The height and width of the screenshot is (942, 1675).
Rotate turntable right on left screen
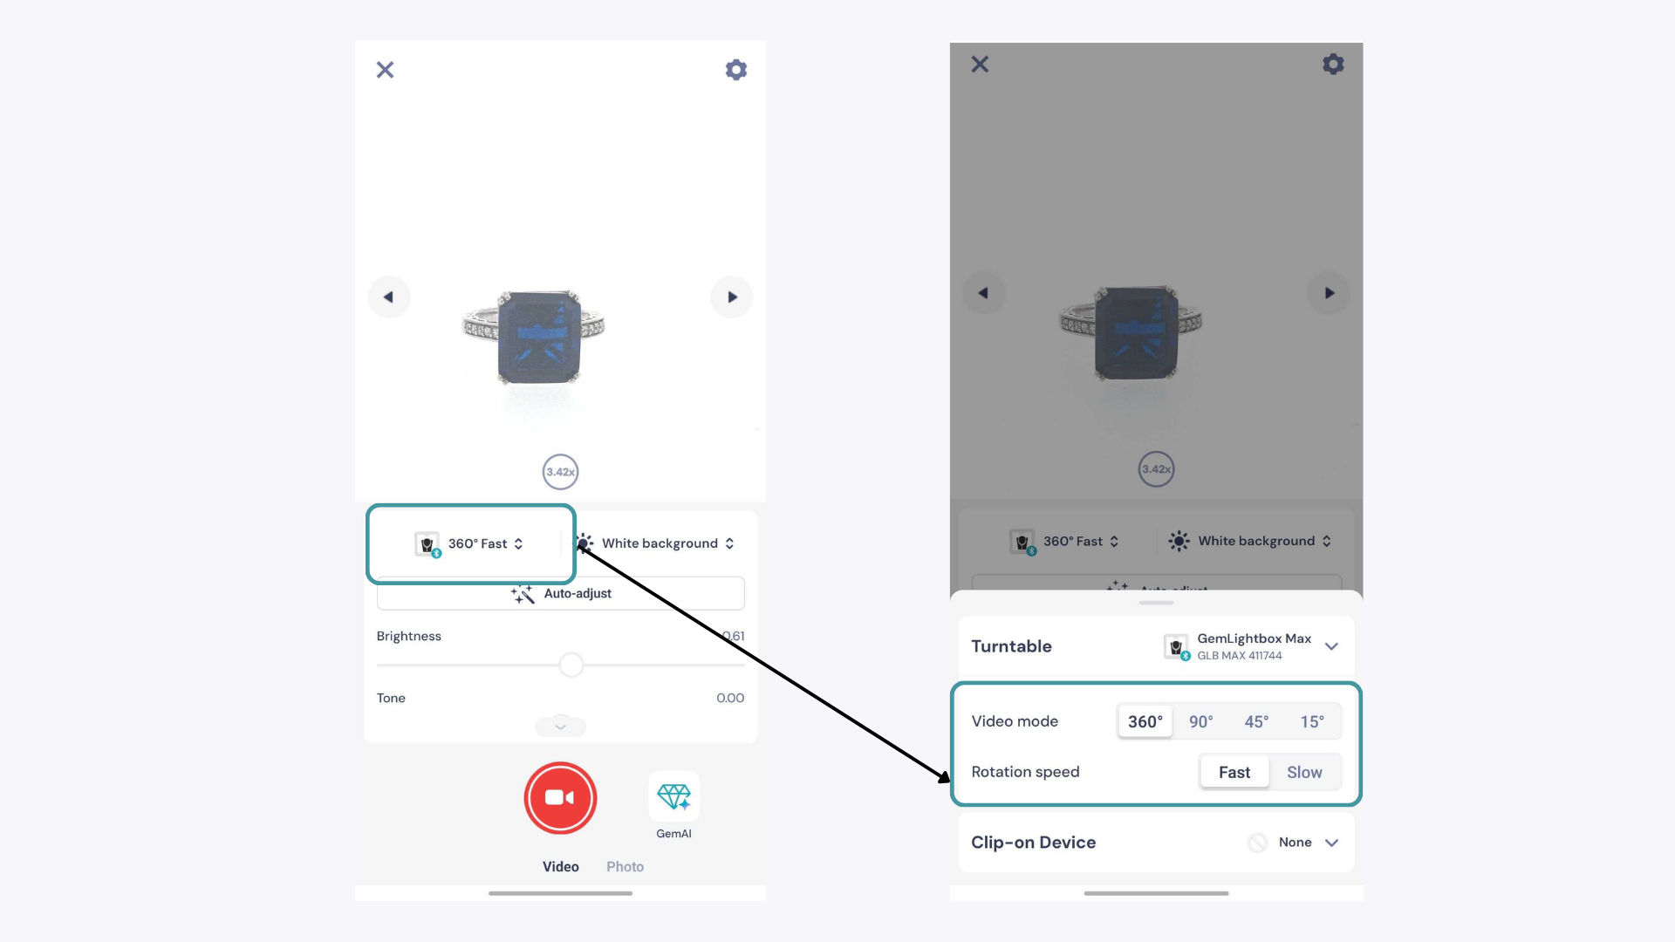click(732, 297)
